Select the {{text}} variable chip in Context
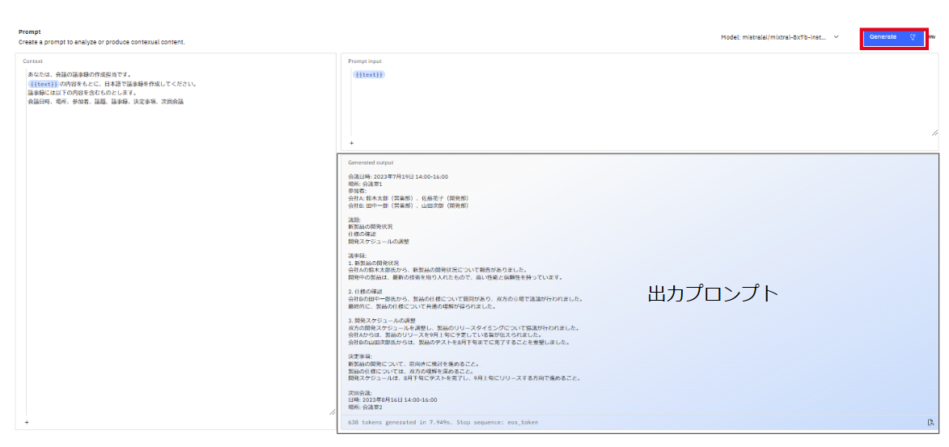Viewport: 949px width, 447px height. 43,83
